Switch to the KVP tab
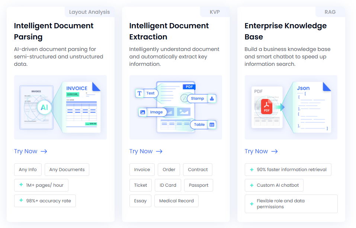Viewport: 356px width, 228px height. (215, 12)
